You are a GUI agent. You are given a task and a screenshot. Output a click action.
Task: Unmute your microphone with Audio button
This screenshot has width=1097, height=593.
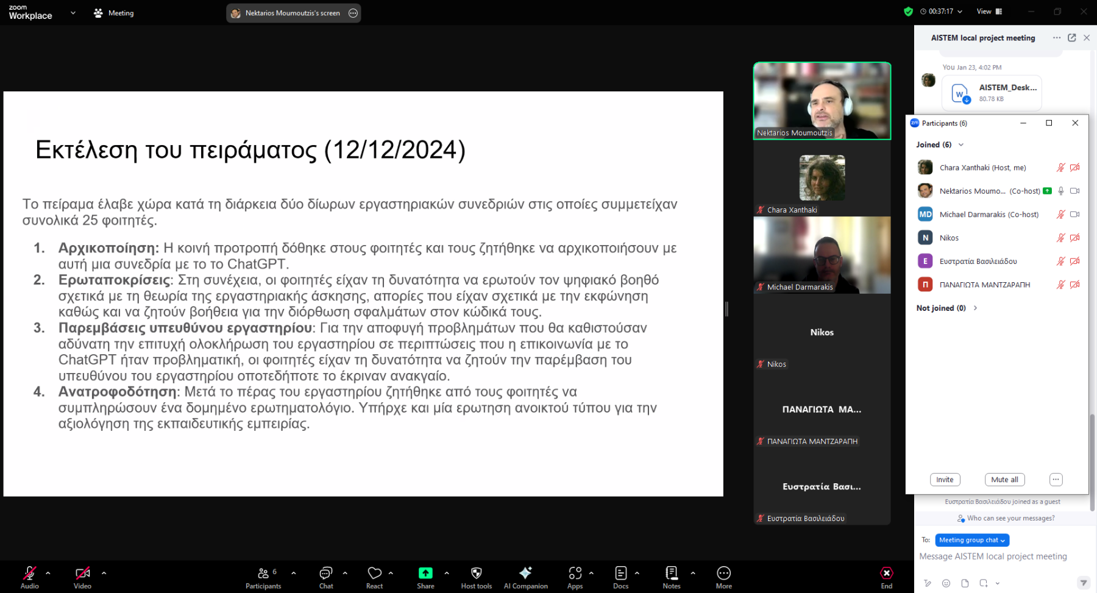coord(29,577)
